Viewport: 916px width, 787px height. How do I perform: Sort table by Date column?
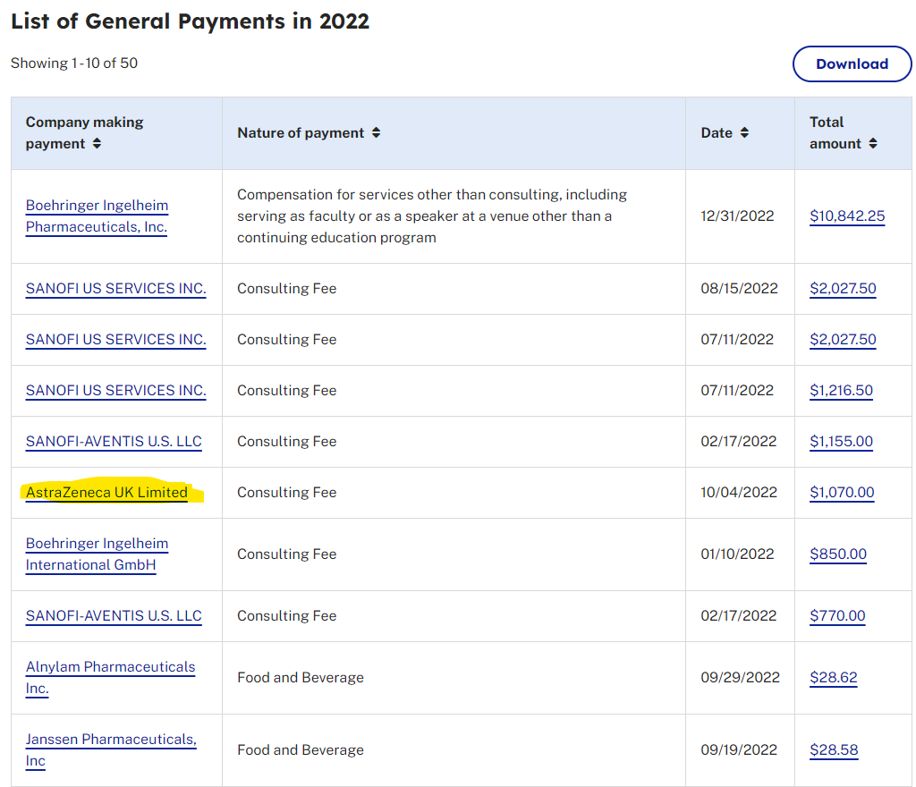click(744, 133)
